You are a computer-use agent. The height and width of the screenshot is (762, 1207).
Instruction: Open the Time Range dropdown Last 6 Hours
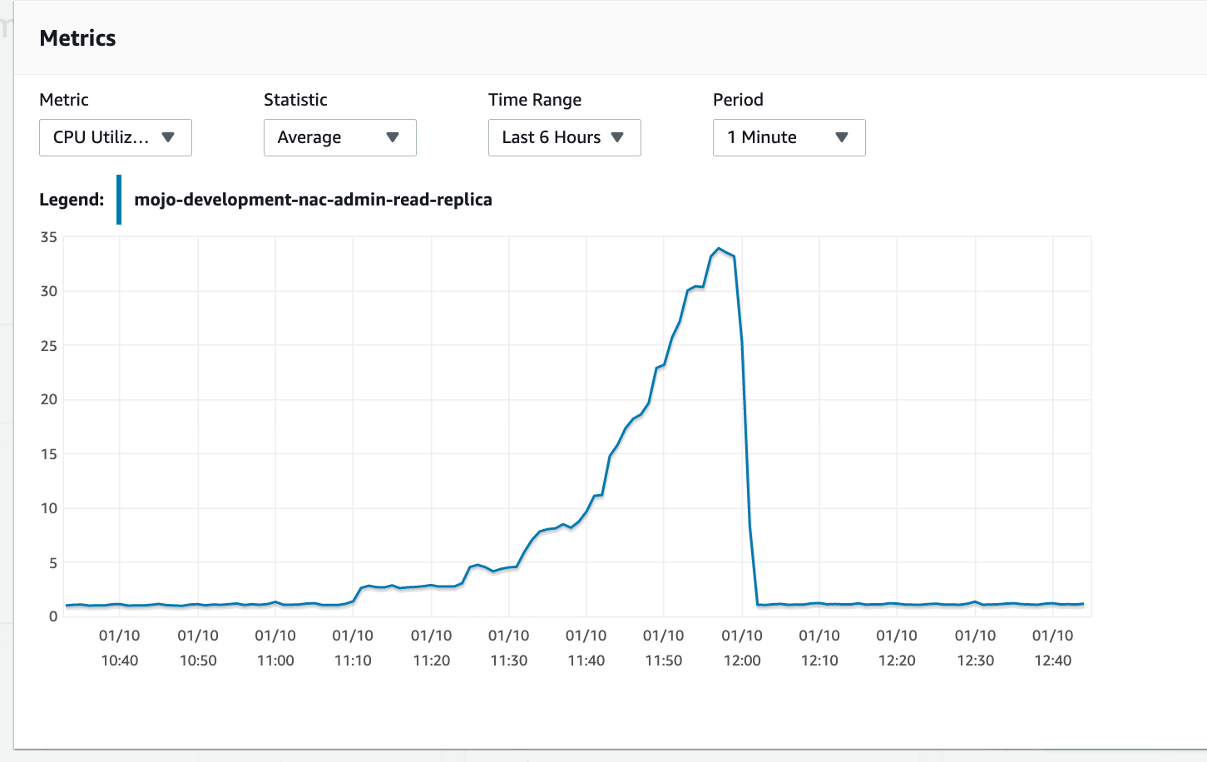pos(565,137)
